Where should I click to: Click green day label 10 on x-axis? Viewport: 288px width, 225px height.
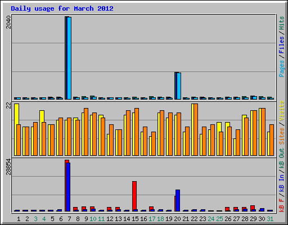pyautogui.click(x=93, y=219)
